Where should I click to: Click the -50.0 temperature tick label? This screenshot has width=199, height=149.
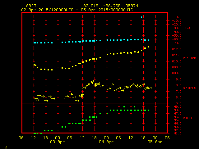tap(177, 36)
